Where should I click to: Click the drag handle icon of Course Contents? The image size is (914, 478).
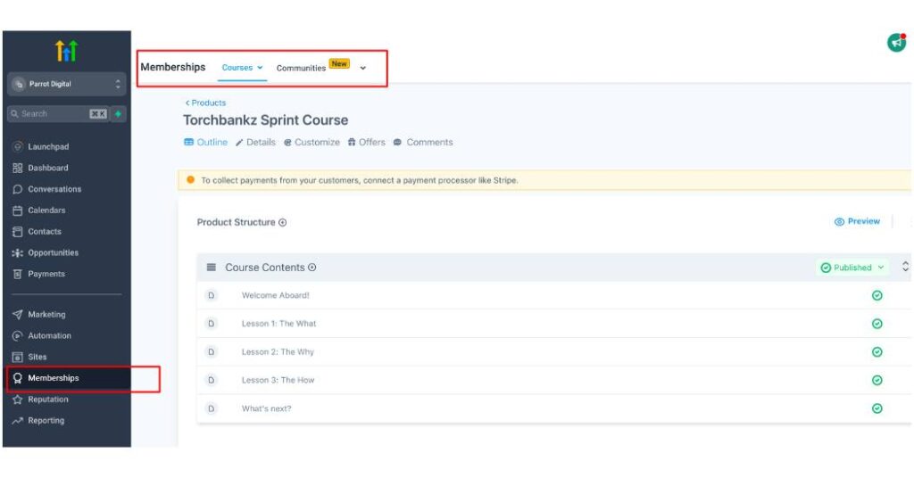coord(211,268)
